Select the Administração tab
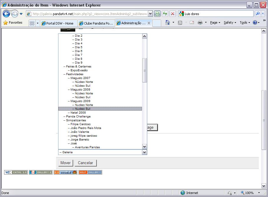This screenshot has height=197, width=268. coord(131,23)
